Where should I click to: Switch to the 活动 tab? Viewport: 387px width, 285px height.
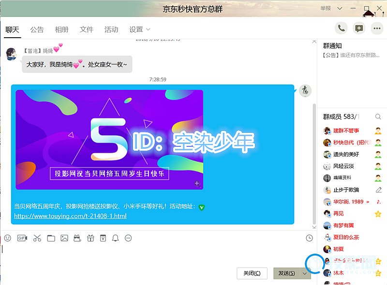coord(111,30)
